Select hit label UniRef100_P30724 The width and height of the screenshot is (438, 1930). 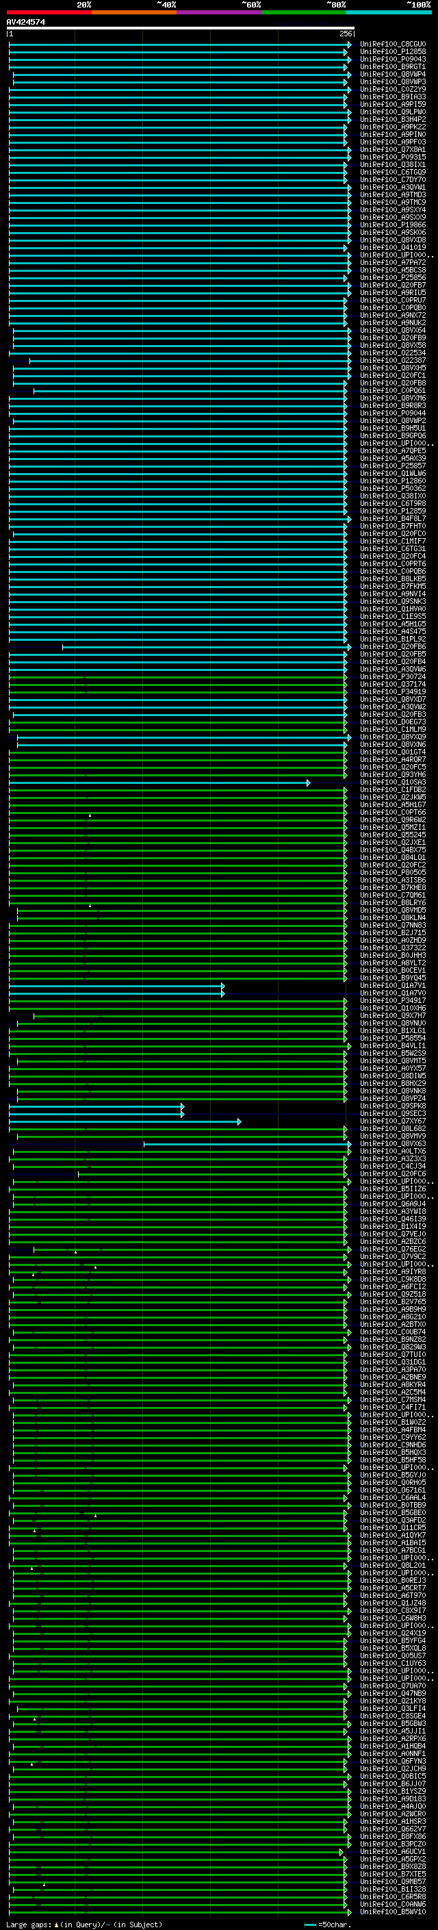tap(392, 677)
